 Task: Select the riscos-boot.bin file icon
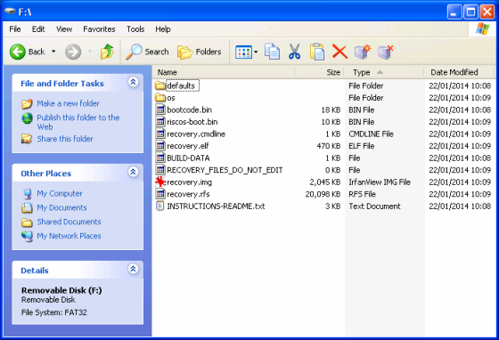(160, 122)
